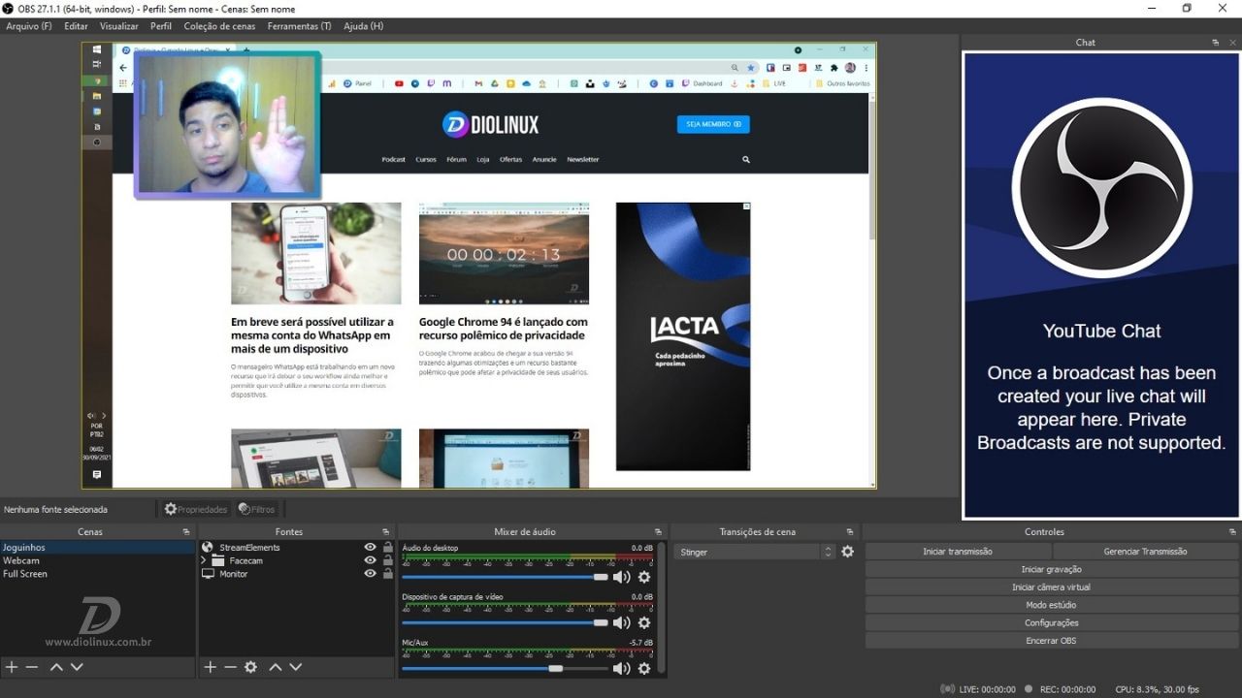Remove selected source in Fontes panel
The image size is (1242, 698).
230,667
